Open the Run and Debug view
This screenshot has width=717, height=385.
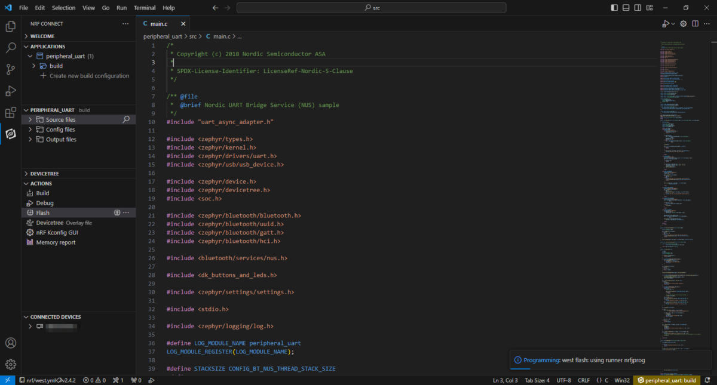(10, 91)
